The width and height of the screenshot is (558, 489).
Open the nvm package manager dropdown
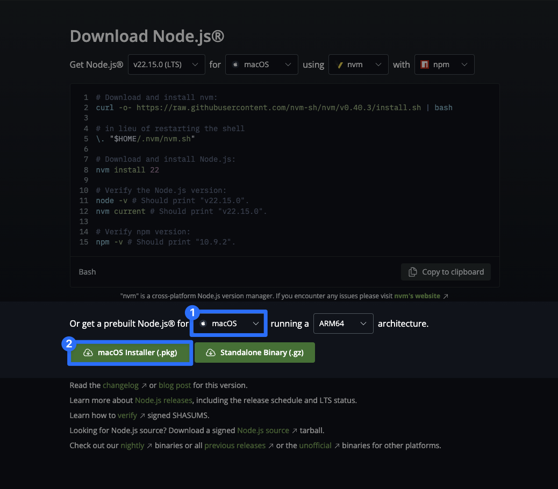[x=359, y=64]
